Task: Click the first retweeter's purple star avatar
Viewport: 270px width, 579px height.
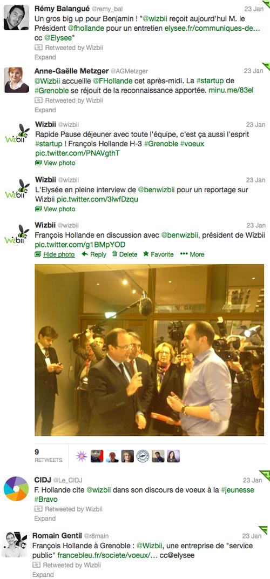Action: [x=82, y=456]
